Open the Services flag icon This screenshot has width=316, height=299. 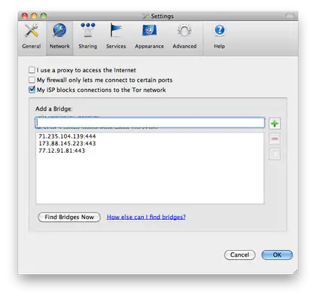116,31
